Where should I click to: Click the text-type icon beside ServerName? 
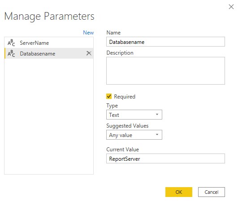click(11, 43)
